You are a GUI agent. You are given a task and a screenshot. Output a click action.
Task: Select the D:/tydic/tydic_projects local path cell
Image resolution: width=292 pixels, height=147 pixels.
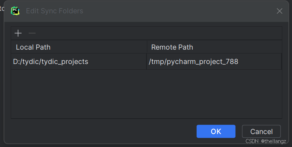click(x=79, y=61)
